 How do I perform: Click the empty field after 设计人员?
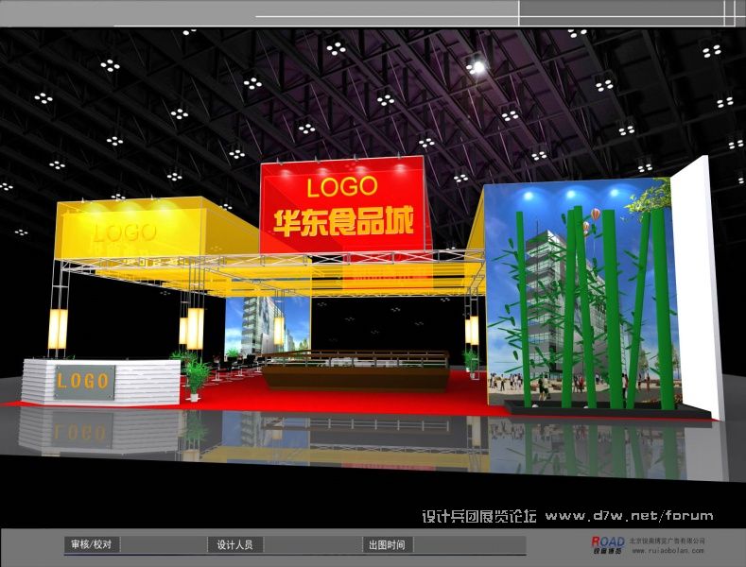click(313, 544)
